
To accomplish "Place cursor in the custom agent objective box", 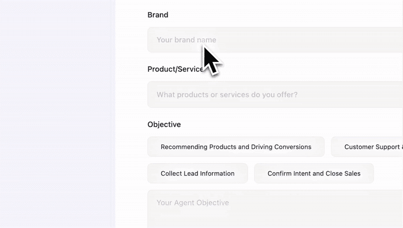I will tap(275, 209).
